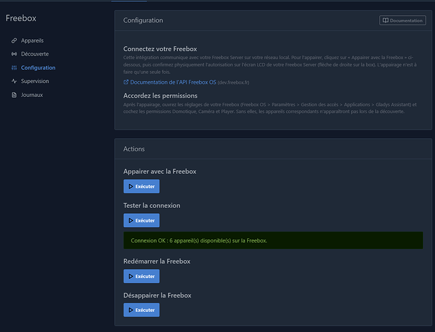435x332 pixels.
Task: Click external-link icon before API documentation
Action: [x=126, y=82]
